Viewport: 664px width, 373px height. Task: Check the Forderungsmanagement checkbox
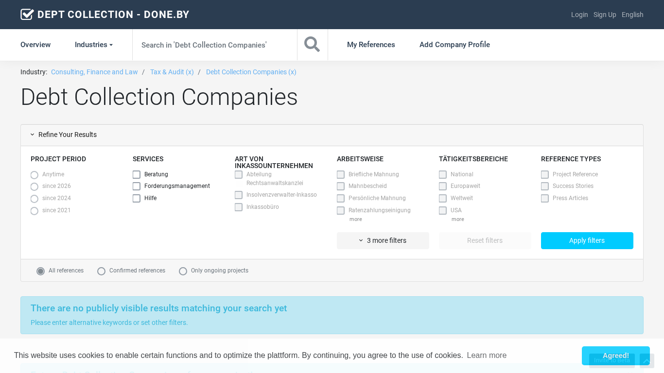(x=137, y=186)
